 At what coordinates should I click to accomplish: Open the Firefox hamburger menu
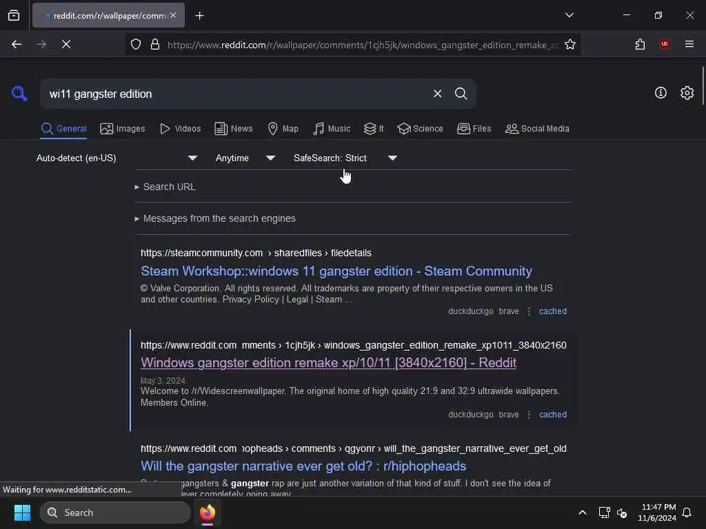689,44
